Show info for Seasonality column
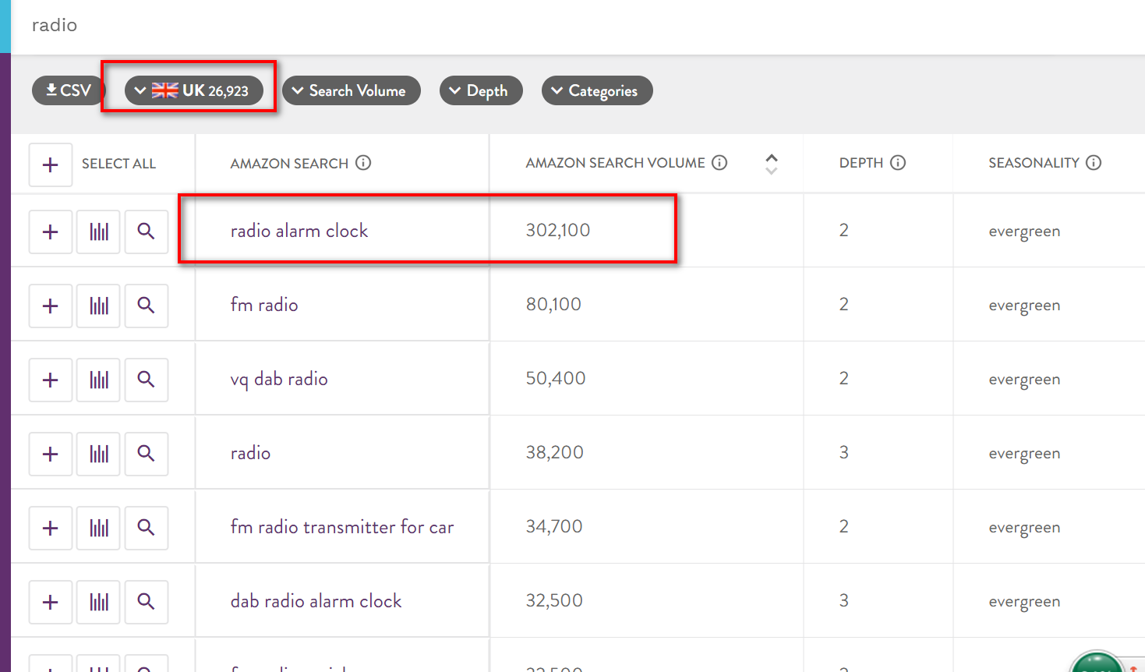1145x672 pixels. [1094, 162]
